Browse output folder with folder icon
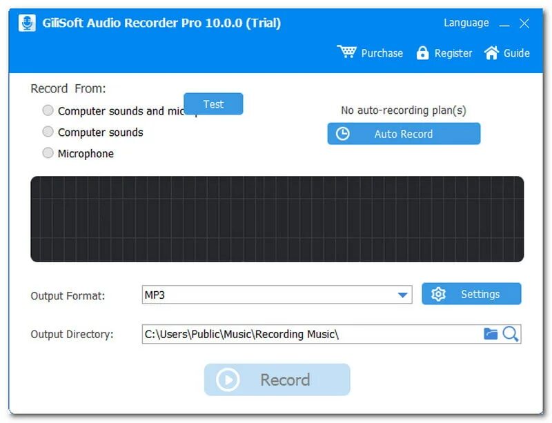Image resolution: width=552 pixels, height=423 pixels. pyautogui.click(x=491, y=333)
